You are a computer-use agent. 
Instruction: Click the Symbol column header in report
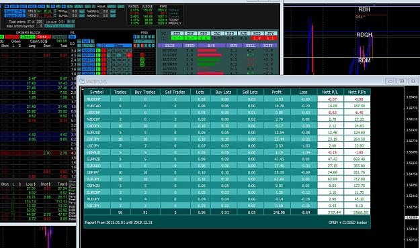tap(97, 92)
